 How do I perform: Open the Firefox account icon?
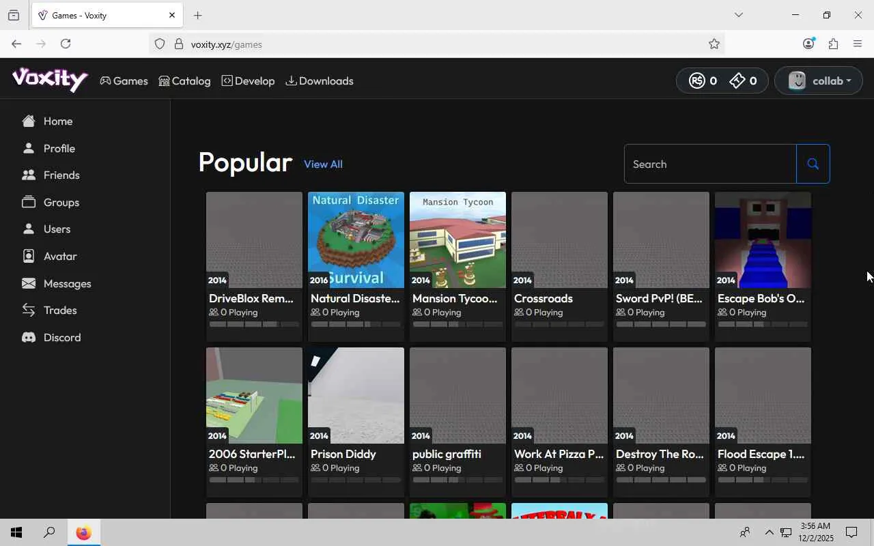(808, 44)
